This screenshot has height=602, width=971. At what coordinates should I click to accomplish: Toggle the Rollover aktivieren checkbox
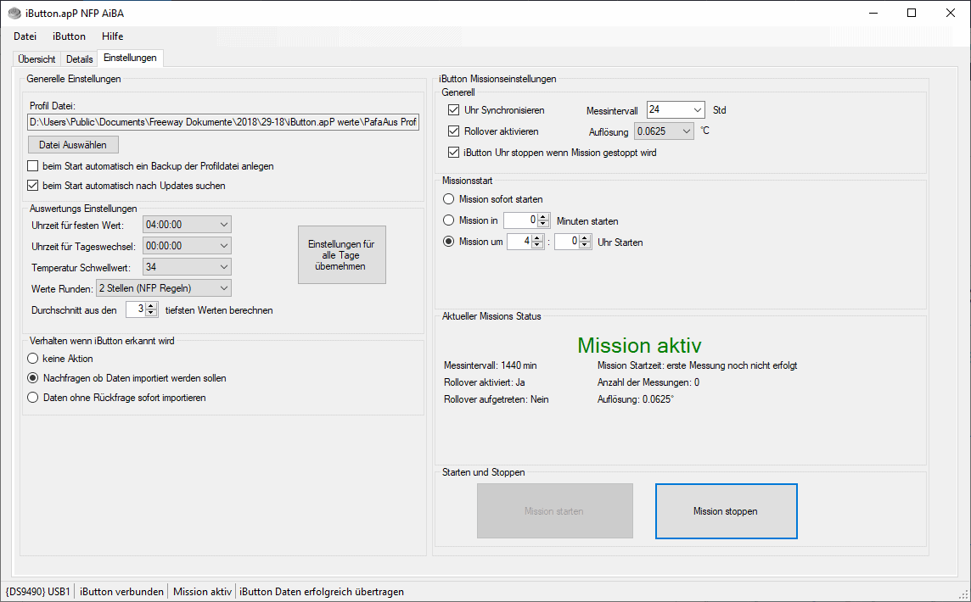click(x=454, y=131)
